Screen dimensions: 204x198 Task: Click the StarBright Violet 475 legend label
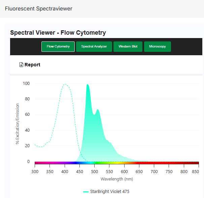[x=109, y=192]
